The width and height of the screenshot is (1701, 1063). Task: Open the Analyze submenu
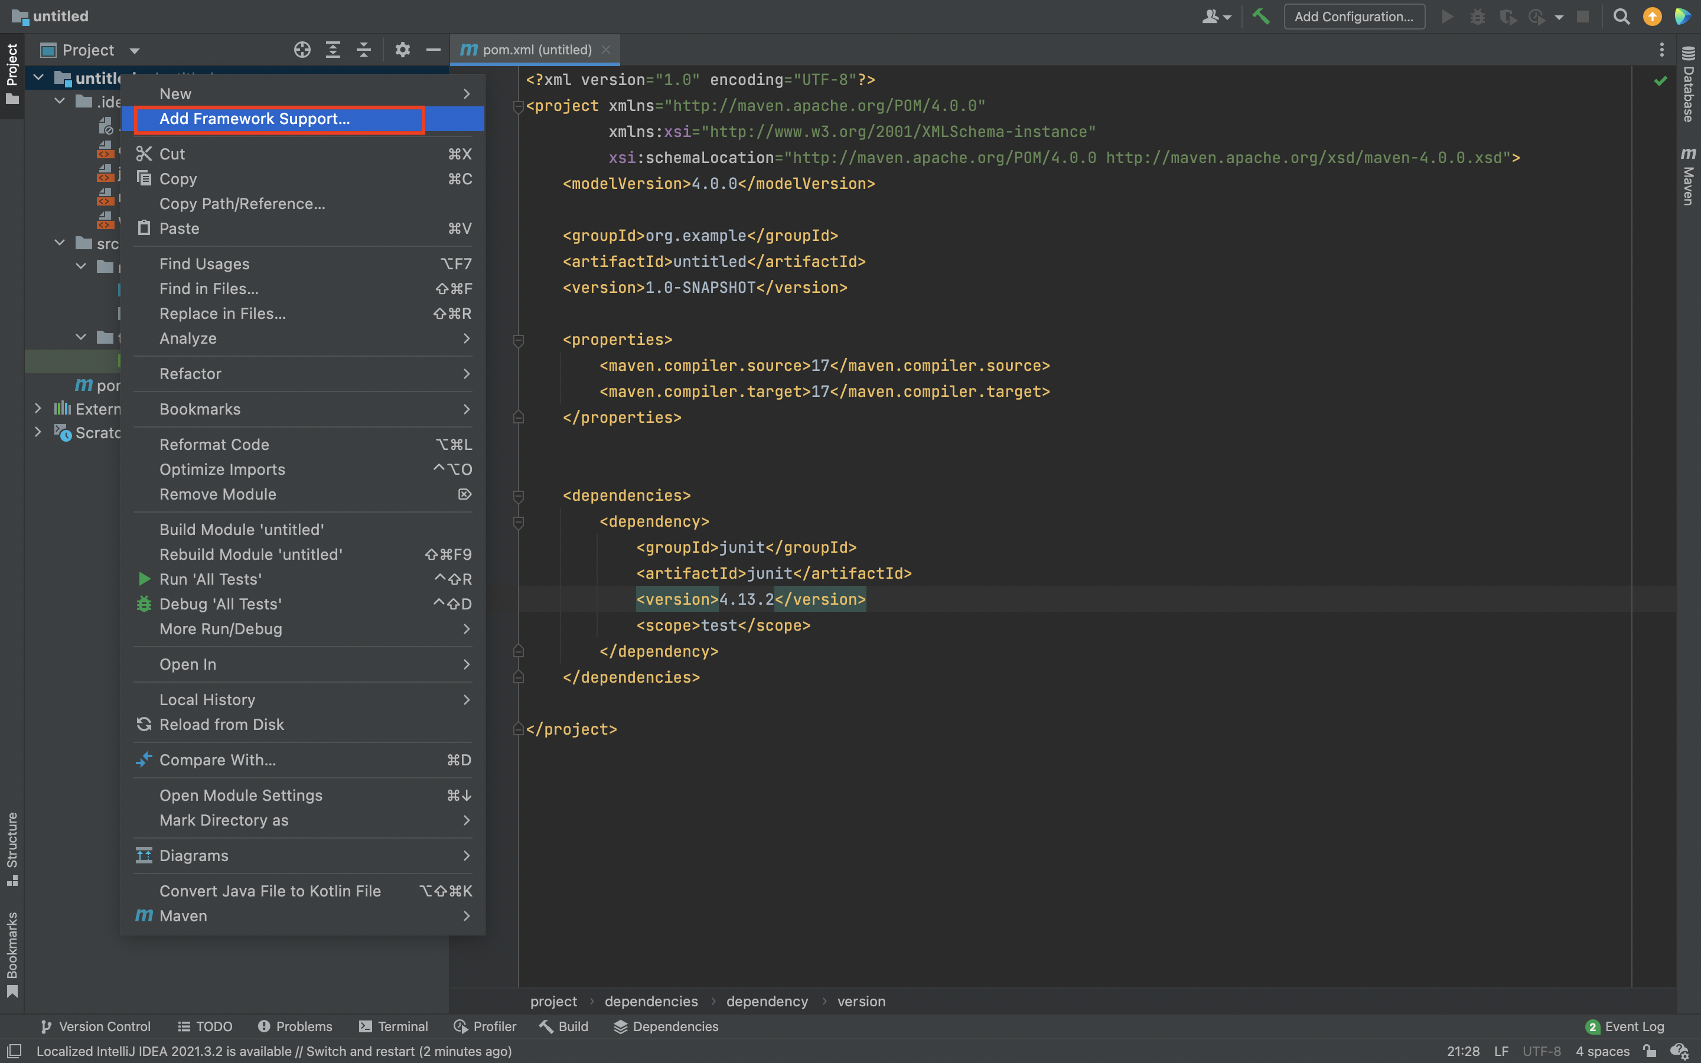(x=303, y=338)
